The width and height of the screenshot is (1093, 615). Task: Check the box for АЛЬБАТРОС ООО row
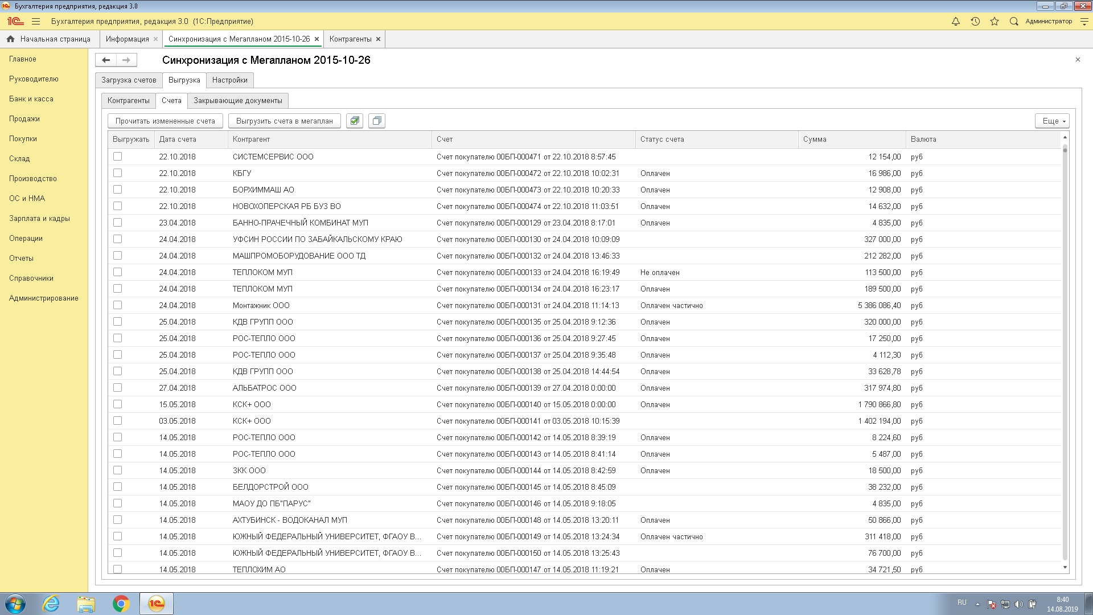click(x=117, y=388)
